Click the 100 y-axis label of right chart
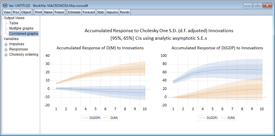Image resolution: width=275 pixels, height=136 pixels. (x=164, y=56)
